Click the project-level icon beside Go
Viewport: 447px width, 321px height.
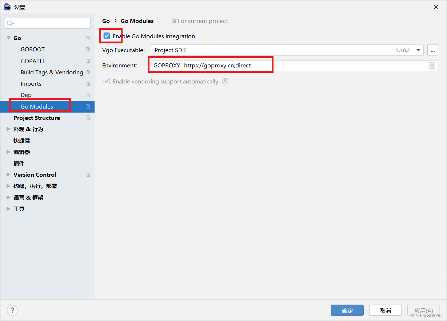tap(88, 38)
